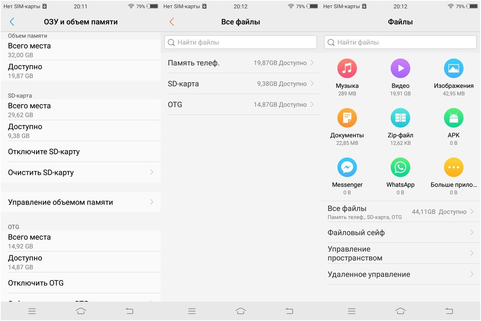Open the SD-карта storage entry
The image size is (481, 321).
(240, 84)
